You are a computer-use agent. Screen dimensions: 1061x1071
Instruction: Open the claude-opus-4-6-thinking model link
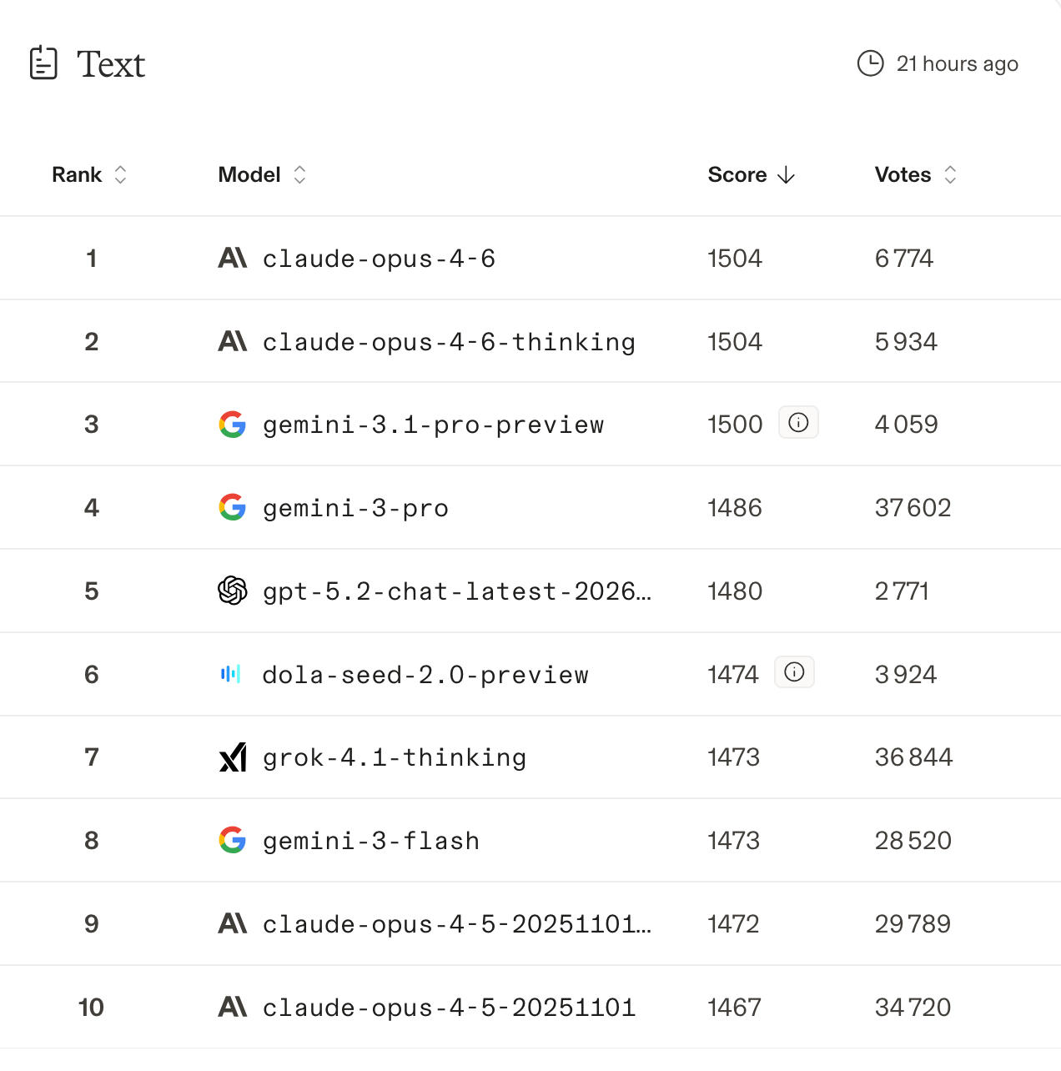pyautogui.click(x=449, y=342)
